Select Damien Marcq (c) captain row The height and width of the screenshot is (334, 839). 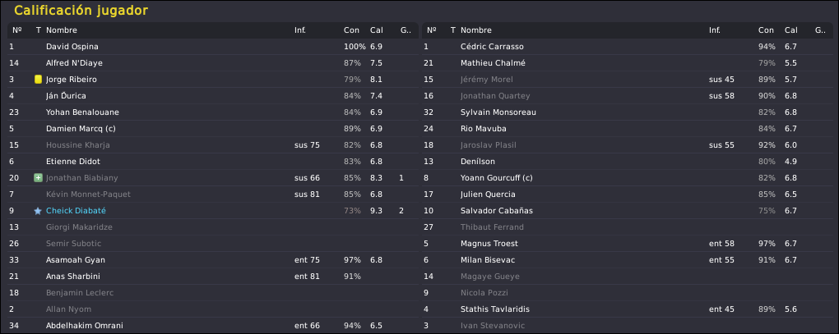[212, 129]
